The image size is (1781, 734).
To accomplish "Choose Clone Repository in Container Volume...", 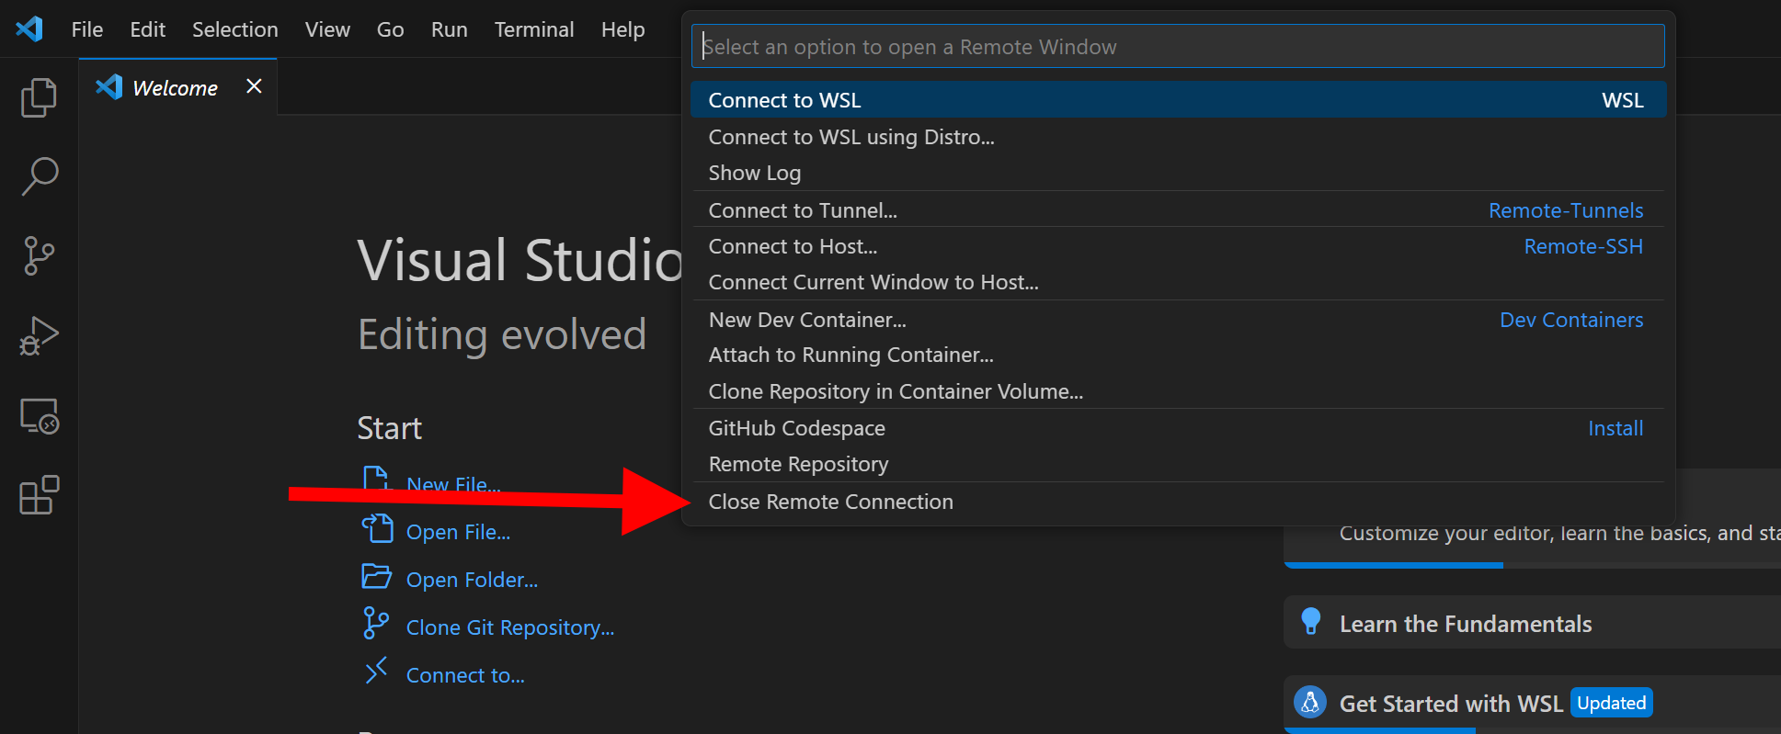I will [x=1178, y=391].
